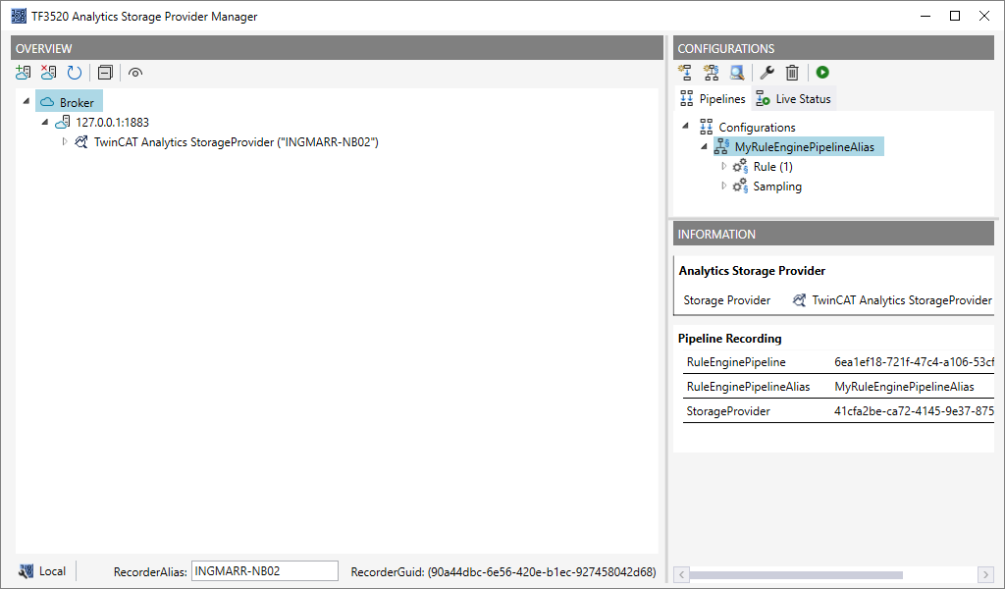Viewport: 1005px width, 589px height.
Task: Click the add broker icon in Overview toolbar
Action: tap(24, 73)
